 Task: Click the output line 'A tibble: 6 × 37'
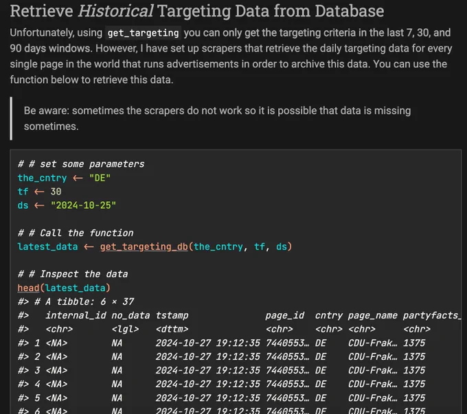[76, 301]
